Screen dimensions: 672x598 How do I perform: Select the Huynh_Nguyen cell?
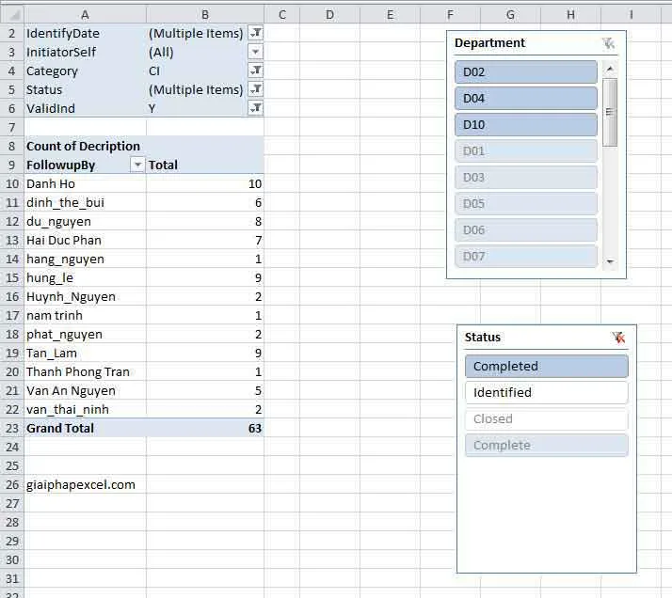(x=85, y=296)
